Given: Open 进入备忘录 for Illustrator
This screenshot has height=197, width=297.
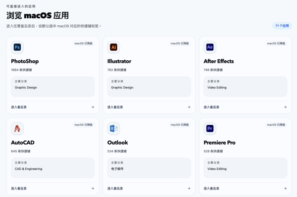Looking at the screenshot, I should [115, 107].
